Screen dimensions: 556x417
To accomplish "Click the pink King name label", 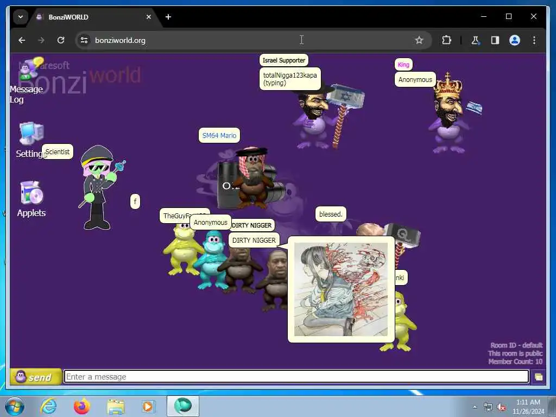I will pyautogui.click(x=403, y=65).
